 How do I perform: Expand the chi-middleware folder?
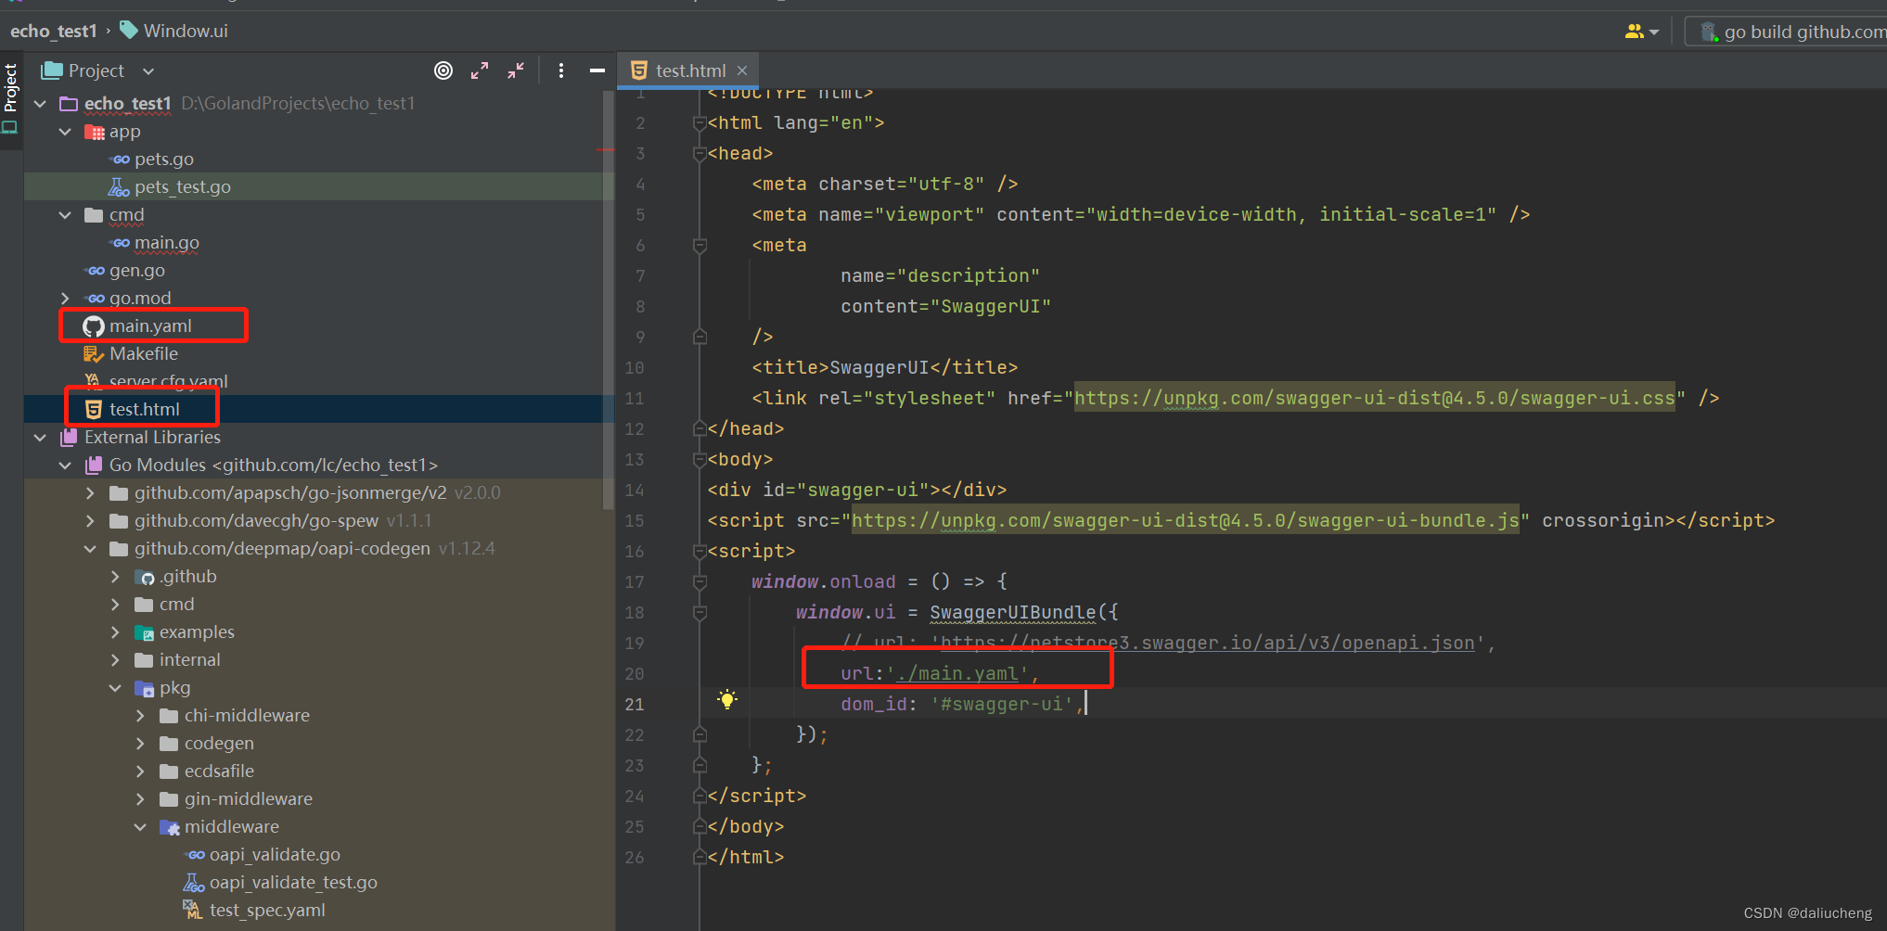pos(140,716)
